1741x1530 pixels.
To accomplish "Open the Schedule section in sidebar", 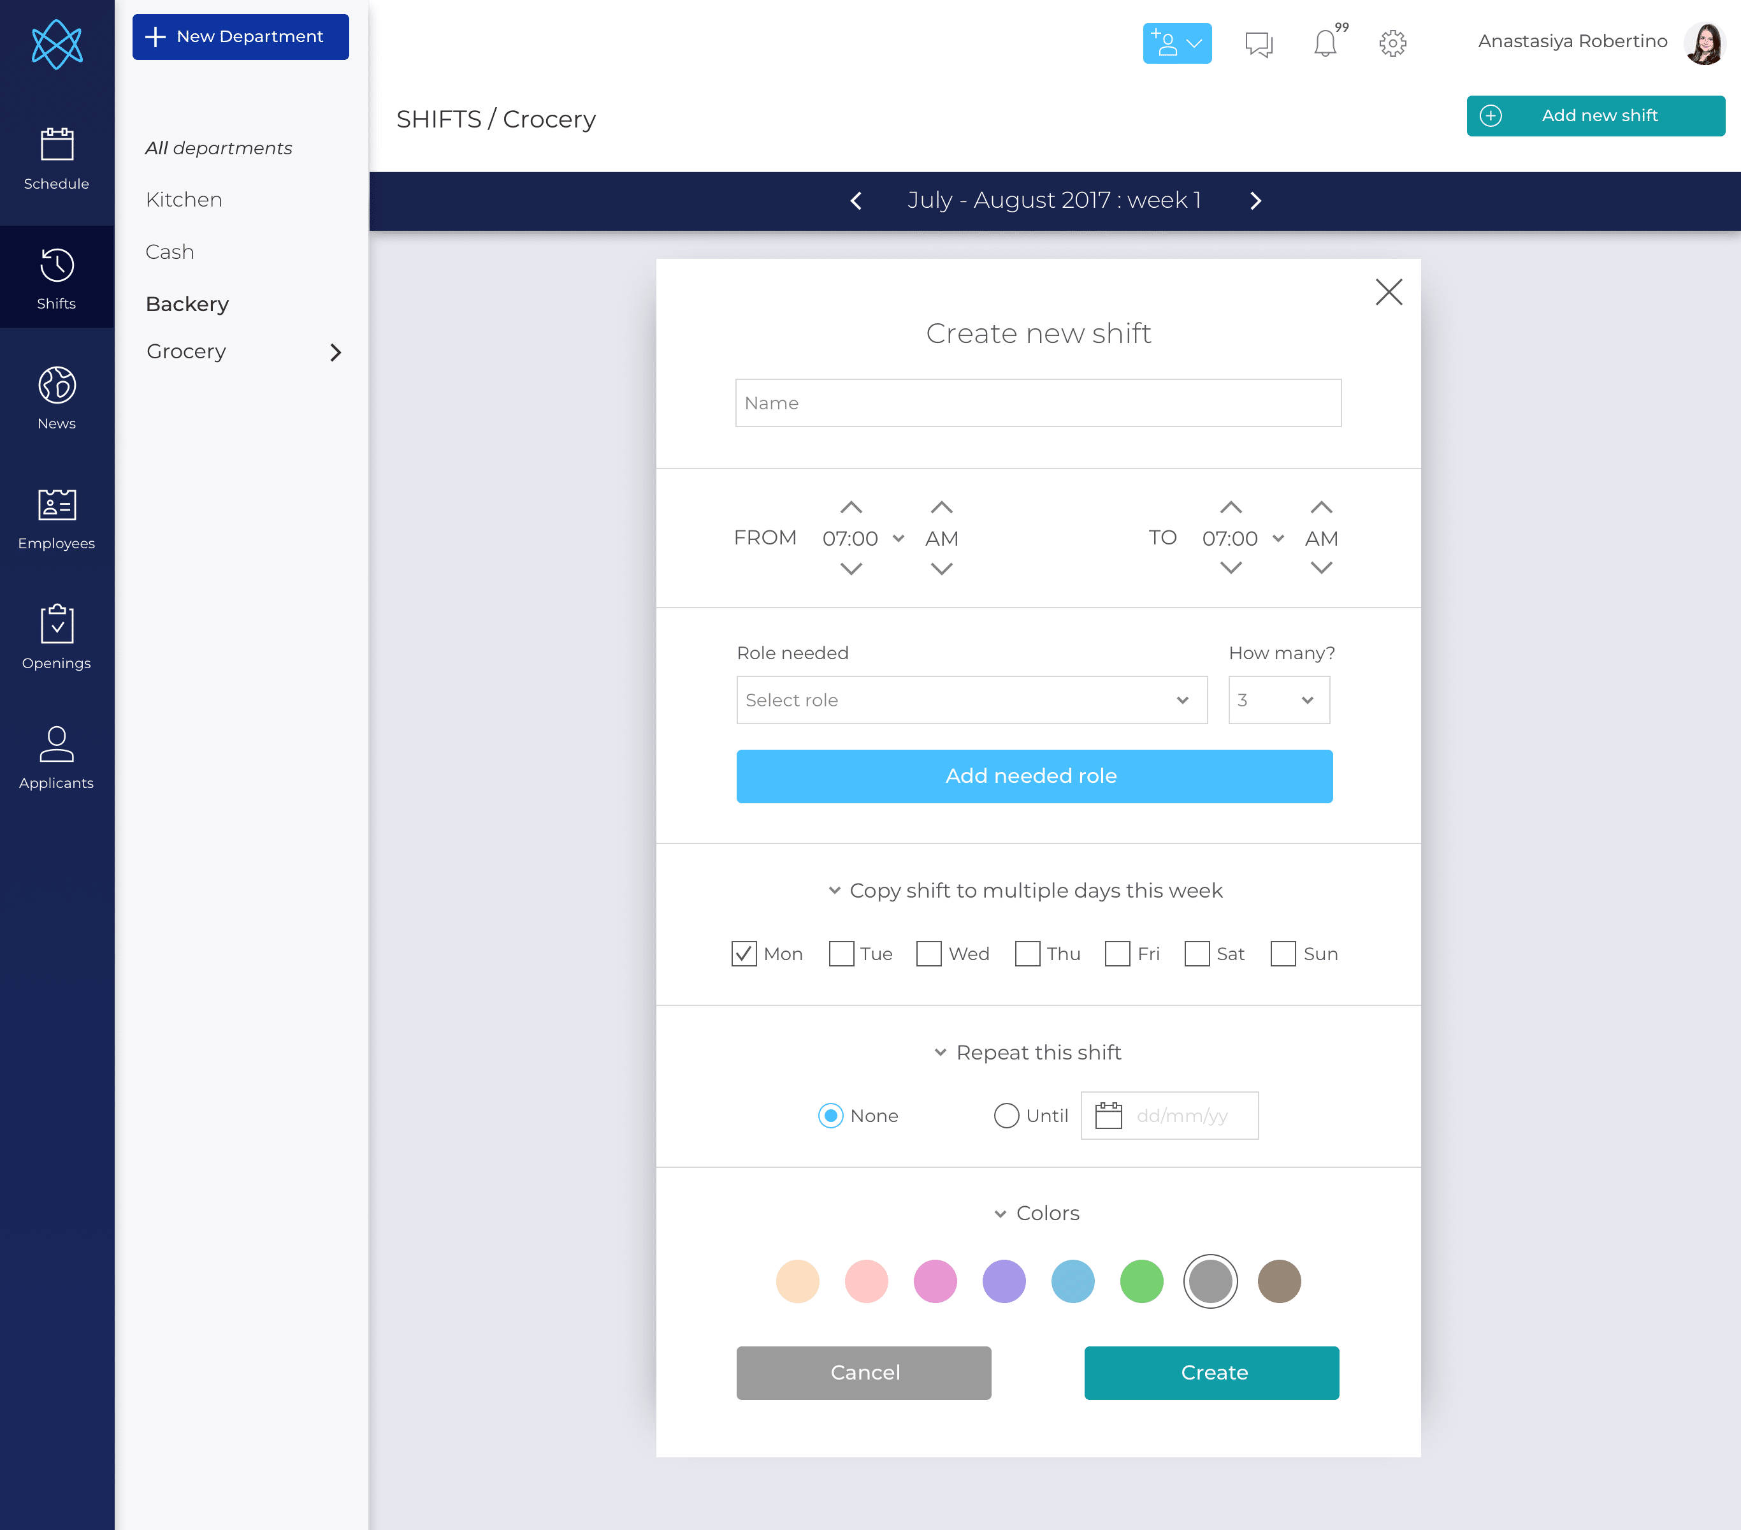I will (56, 159).
